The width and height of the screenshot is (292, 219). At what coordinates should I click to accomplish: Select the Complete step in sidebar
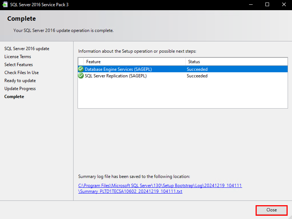point(14,97)
